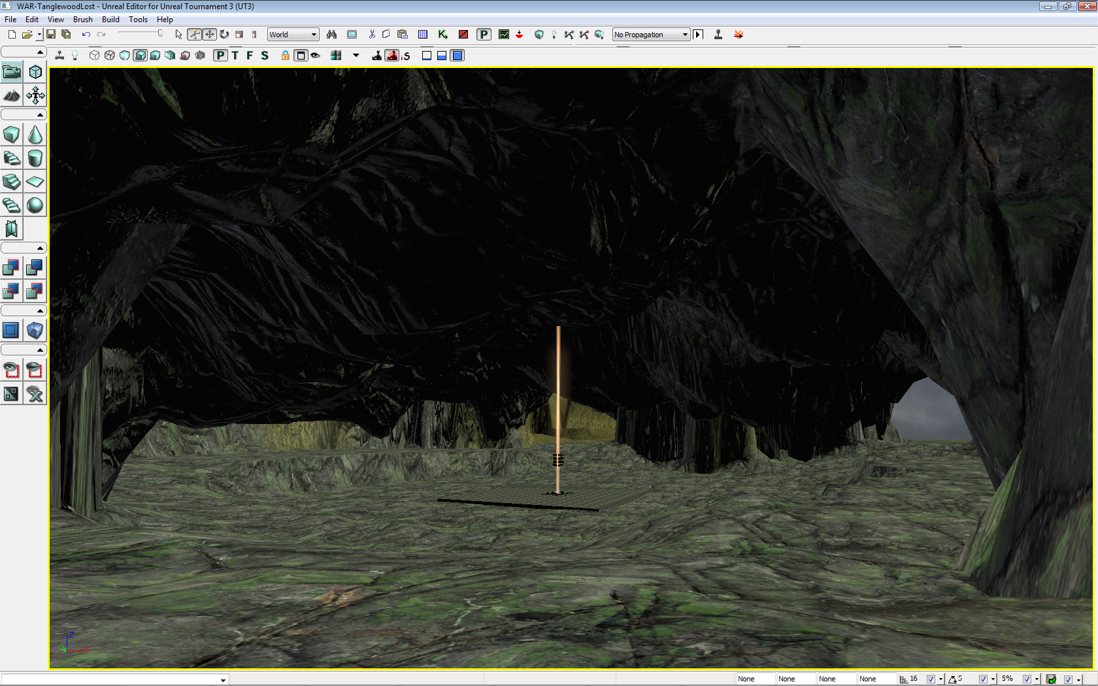The image size is (1098, 686).
Task: Open the Build menu
Action: point(110,20)
